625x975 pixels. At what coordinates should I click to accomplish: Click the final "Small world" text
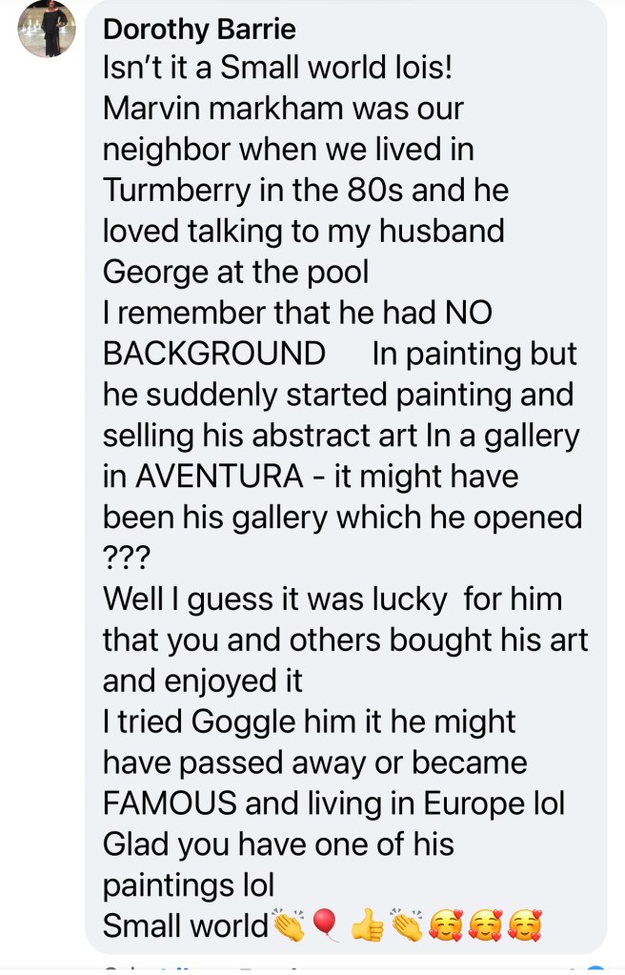pyautogui.click(x=186, y=924)
